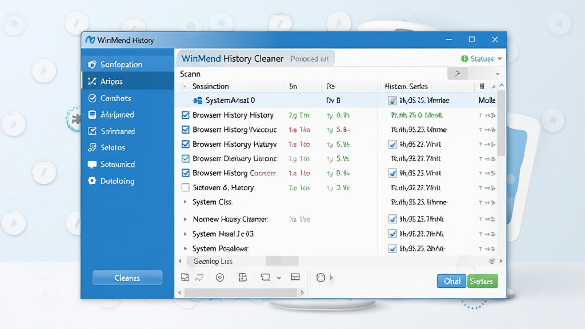Click the grid icon in column header
The width and height of the screenshot is (585, 329).
click(x=482, y=87)
